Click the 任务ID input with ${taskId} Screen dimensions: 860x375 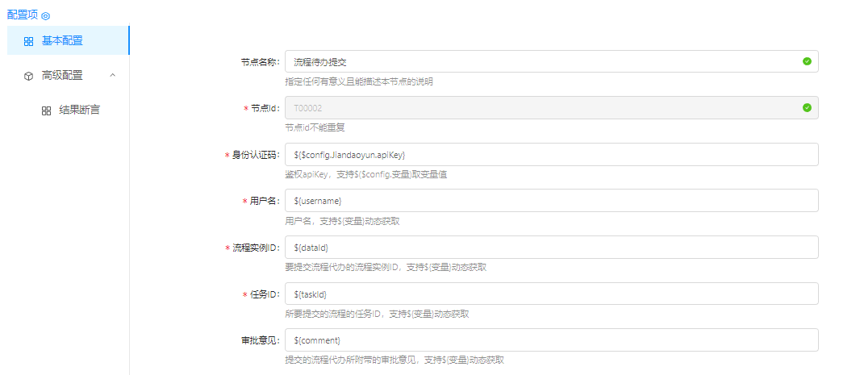point(551,294)
